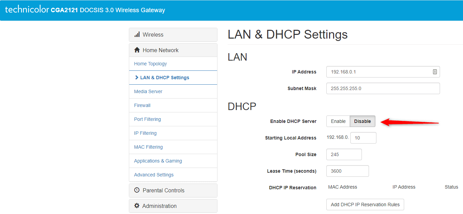Click the Starting Local Address label
463x214 pixels.
(291, 138)
